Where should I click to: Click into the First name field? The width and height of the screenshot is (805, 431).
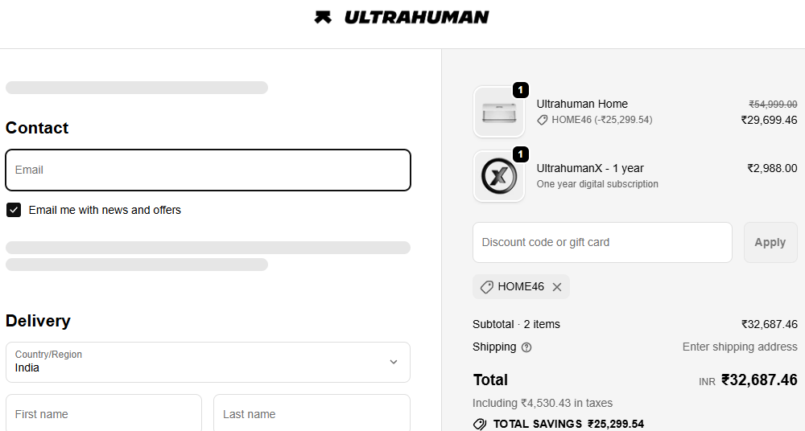[104, 413]
